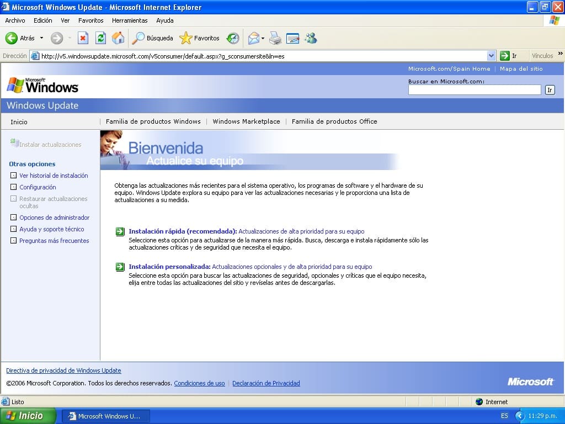Screen dimensions: 565x424
Task: Select the Microsoft Windows U... taskbar button
Action: 106,416
